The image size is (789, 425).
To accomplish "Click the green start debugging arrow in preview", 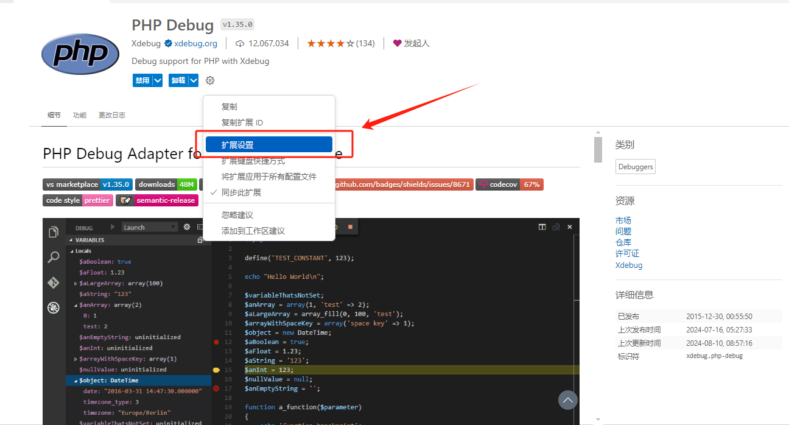I will [x=113, y=227].
